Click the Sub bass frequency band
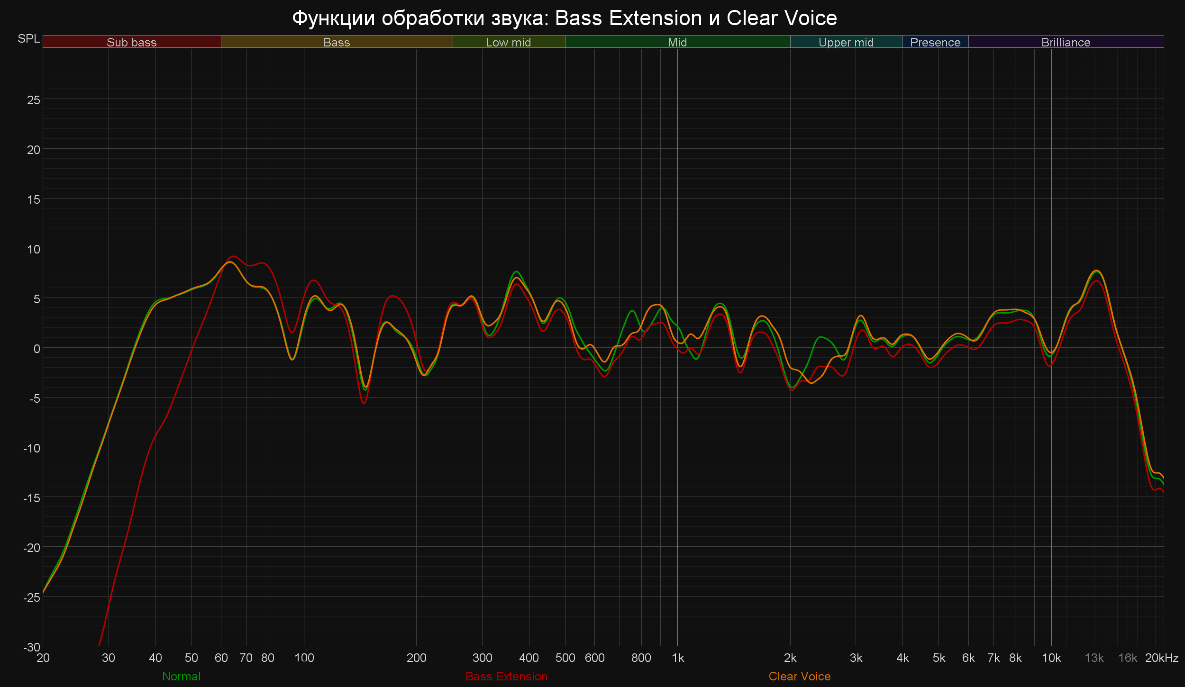 click(x=131, y=42)
